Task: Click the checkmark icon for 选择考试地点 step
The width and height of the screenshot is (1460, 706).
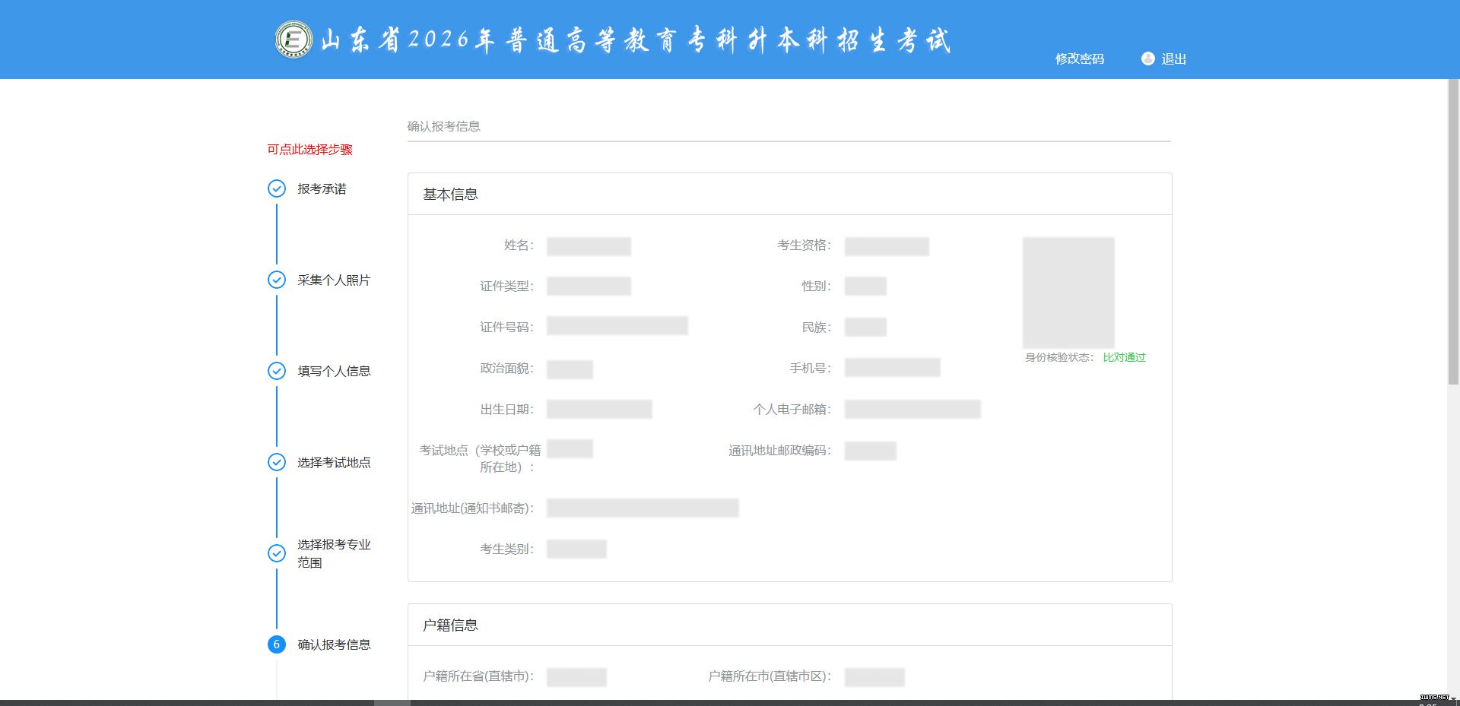Action: pos(277,462)
